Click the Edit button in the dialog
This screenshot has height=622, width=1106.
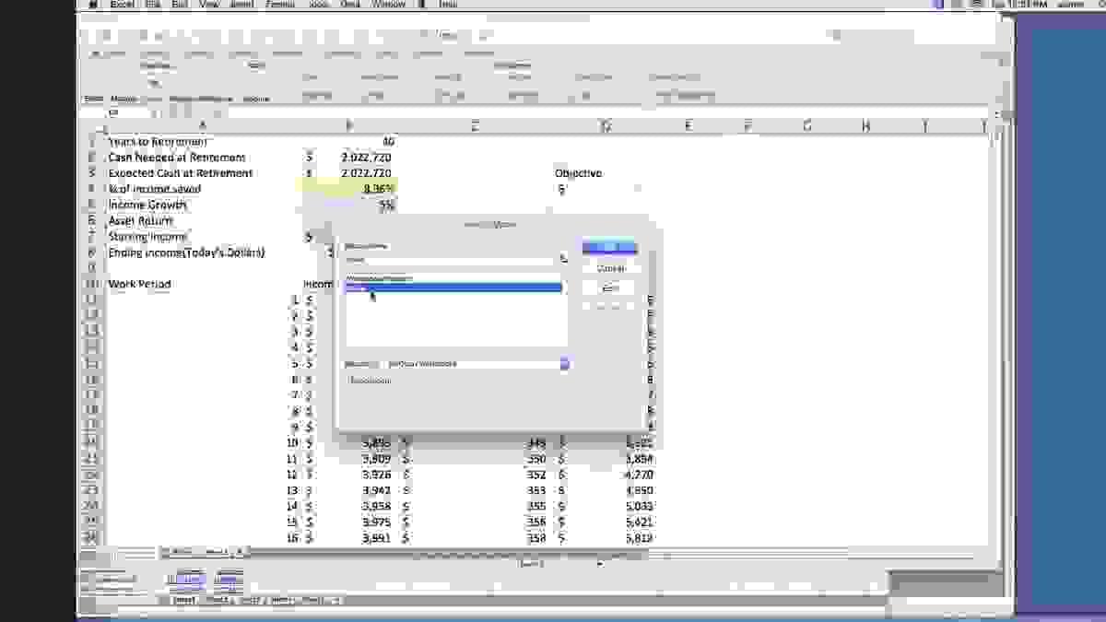pos(610,288)
